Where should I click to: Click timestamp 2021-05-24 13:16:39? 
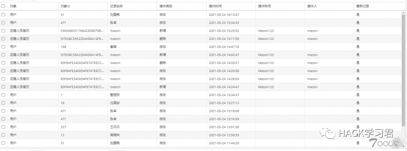pos(224,119)
